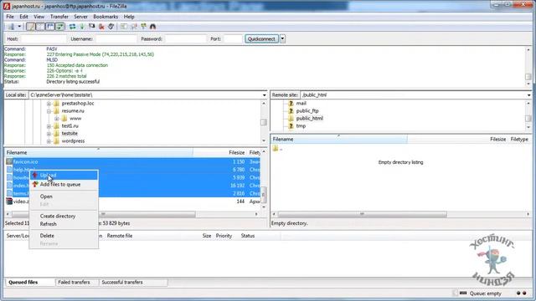Open the Transfer menu
The width and height of the screenshot is (536, 301).
[x=59, y=17]
